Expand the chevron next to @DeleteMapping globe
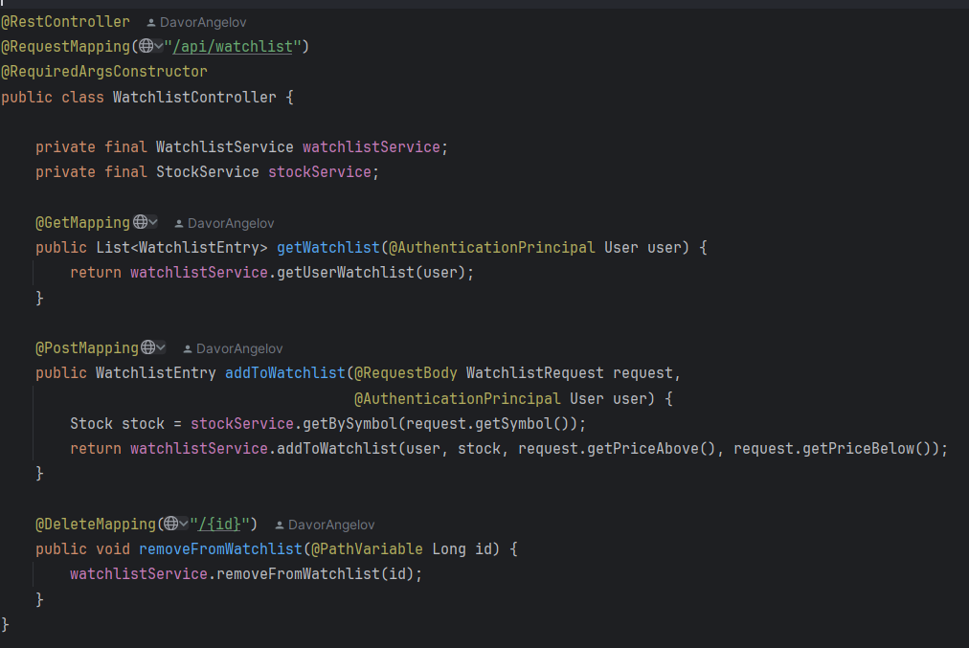The width and height of the screenshot is (969, 648). point(183,524)
